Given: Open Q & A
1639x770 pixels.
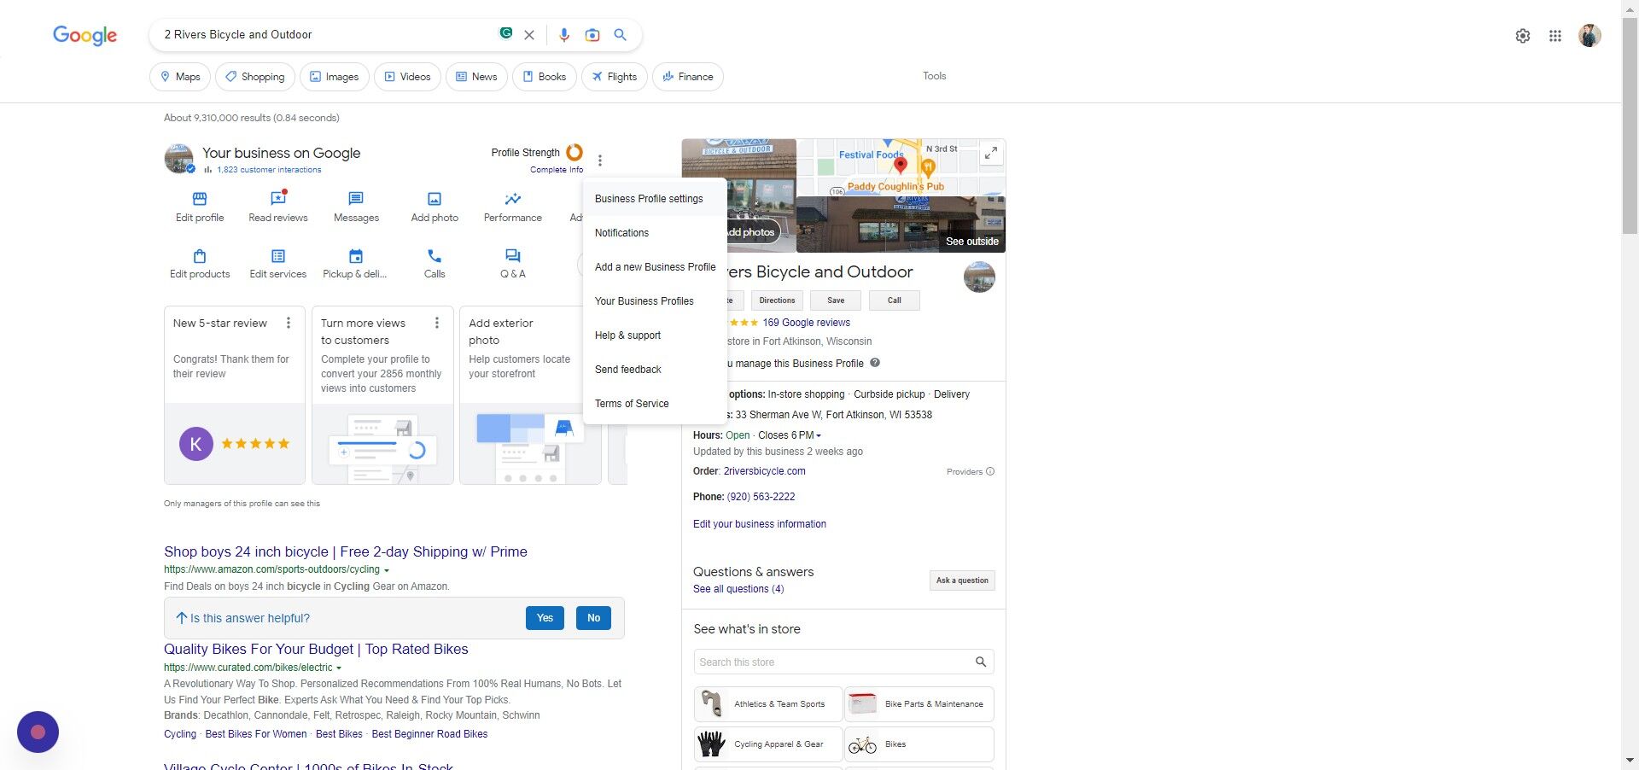Looking at the screenshot, I should tap(512, 264).
